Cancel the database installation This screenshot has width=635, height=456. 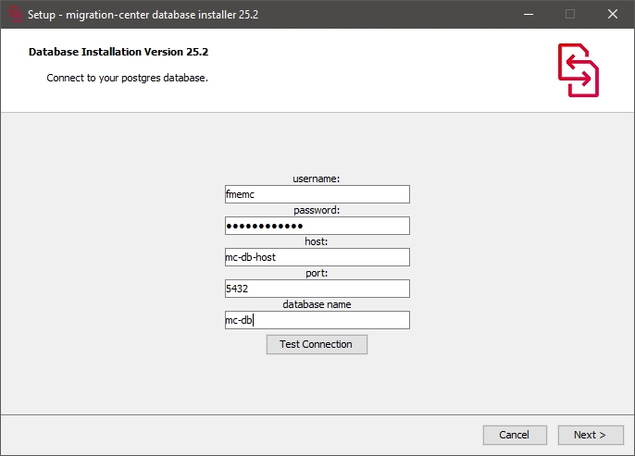[x=514, y=435]
